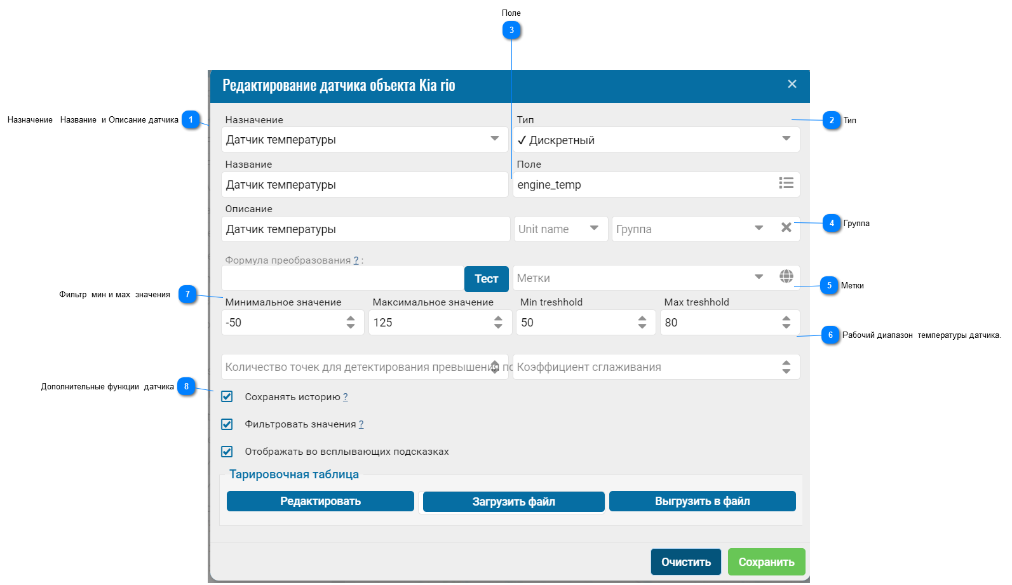
Task: Expand the Метки dropdown arrow
Action: [x=759, y=277]
